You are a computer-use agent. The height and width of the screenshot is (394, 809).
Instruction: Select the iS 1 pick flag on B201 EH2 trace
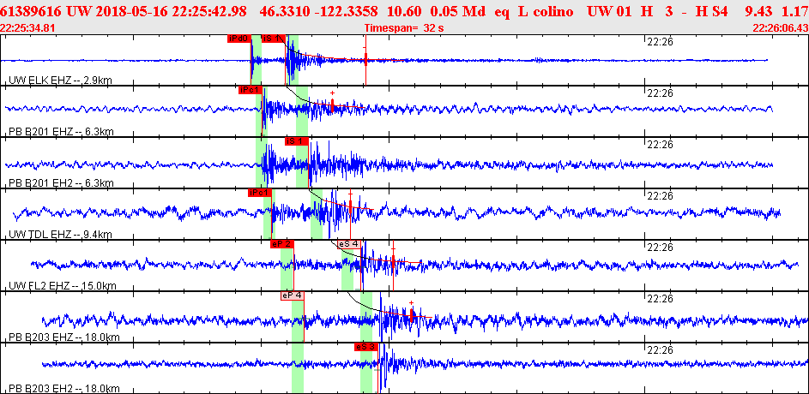[x=297, y=141]
